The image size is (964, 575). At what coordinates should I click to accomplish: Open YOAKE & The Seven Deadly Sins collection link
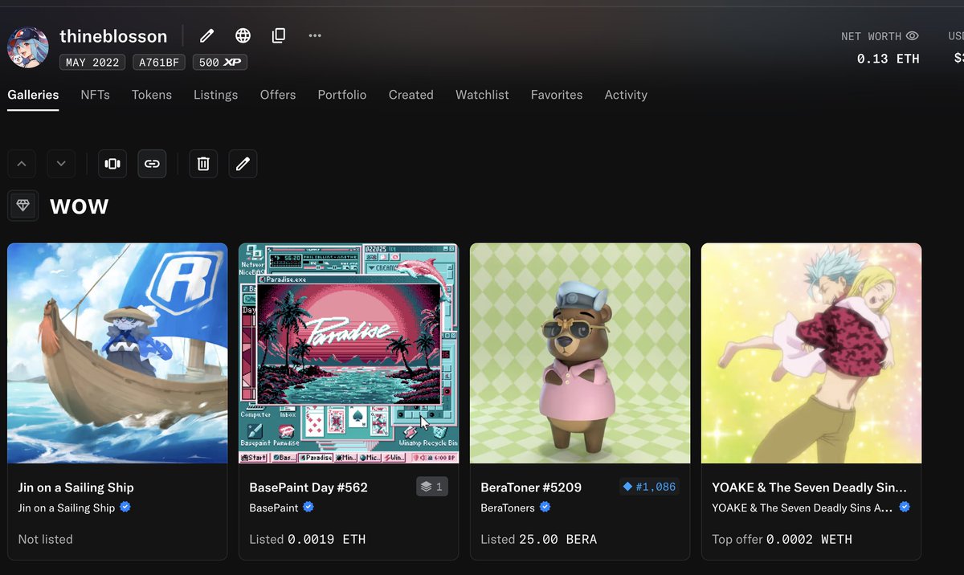[x=803, y=508]
